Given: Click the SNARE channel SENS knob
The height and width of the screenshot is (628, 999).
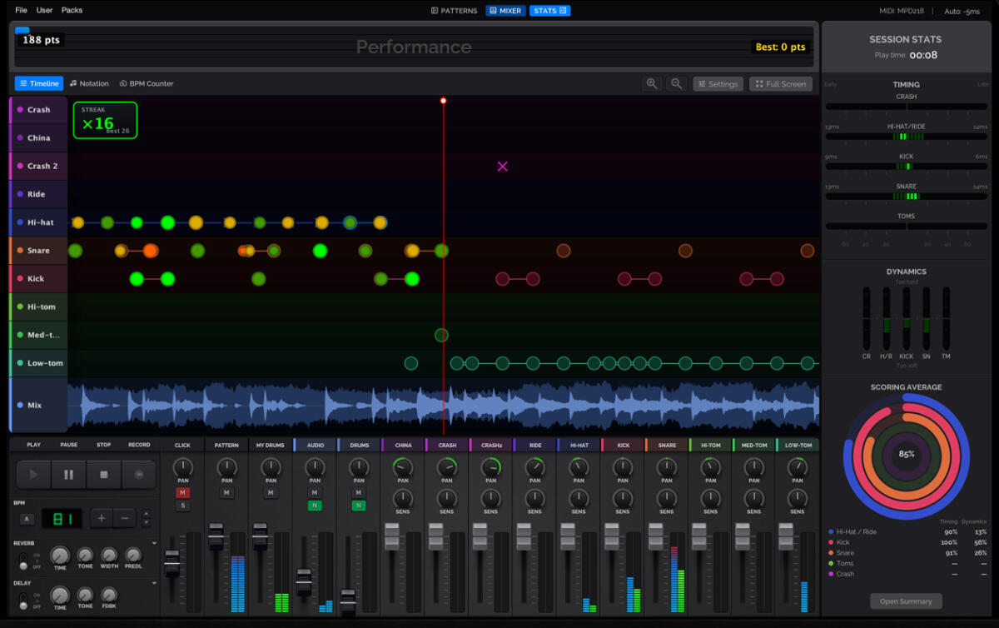Looking at the screenshot, I should (667, 499).
